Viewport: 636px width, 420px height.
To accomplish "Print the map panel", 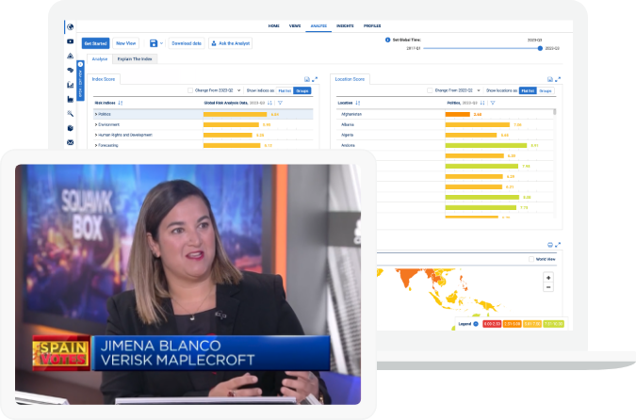I will click(x=550, y=245).
